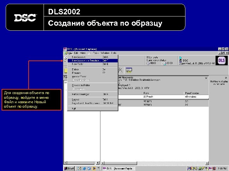This screenshot has height=171, width=229.
Task: Choose Exit at bottom of File menu
Action: point(93,109)
